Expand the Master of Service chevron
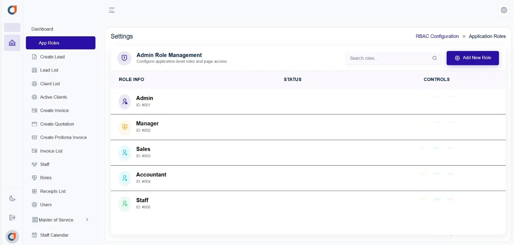This screenshot has width=514, height=245. pos(87,220)
